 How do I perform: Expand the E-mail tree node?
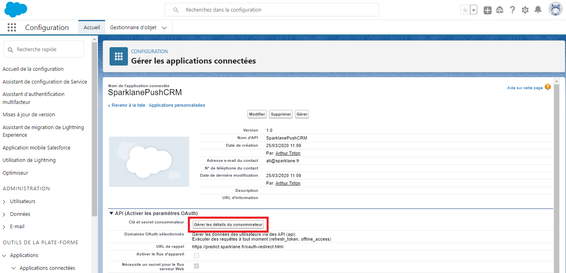[4, 227]
